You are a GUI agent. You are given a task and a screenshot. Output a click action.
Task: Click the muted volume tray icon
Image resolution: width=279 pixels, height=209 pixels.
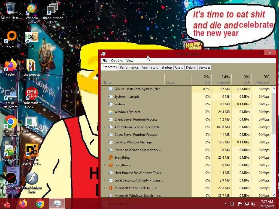click(x=253, y=204)
